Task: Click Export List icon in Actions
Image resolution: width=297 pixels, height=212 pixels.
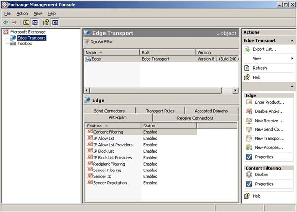Action: point(247,49)
